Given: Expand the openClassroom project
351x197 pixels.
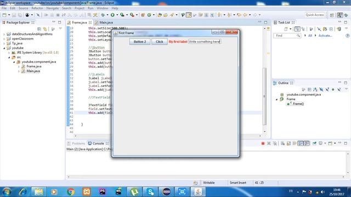Looking at the screenshot, I should [4, 39].
